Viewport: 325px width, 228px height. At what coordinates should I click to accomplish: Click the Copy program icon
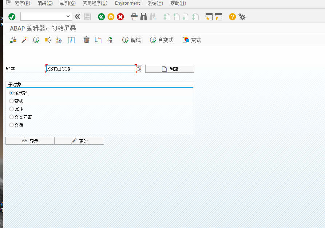[x=98, y=40]
